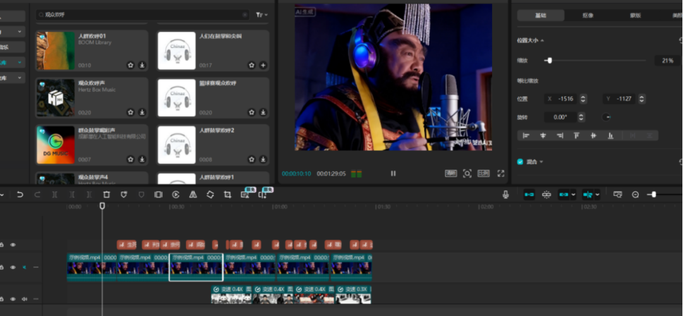The width and height of the screenshot is (683, 316).
Task: Click the crop tool icon
Action: [227, 195]
